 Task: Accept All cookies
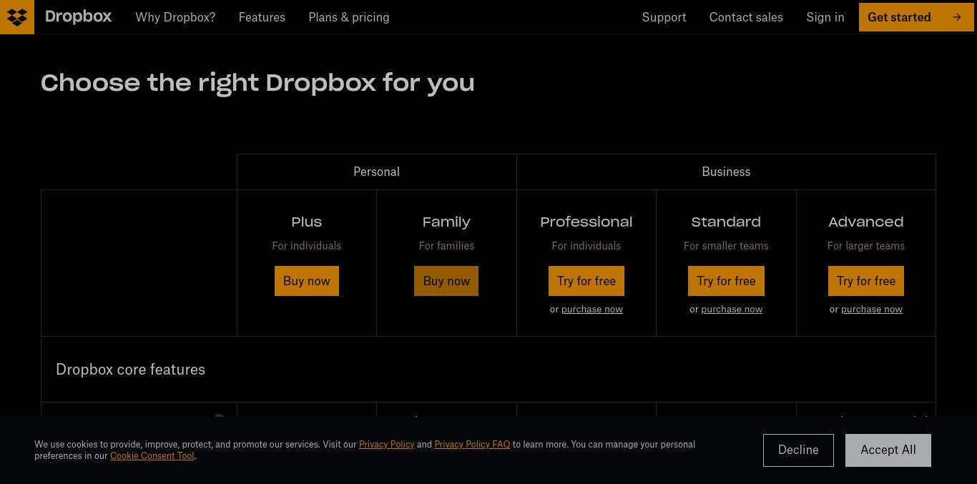tap(888, 450)
